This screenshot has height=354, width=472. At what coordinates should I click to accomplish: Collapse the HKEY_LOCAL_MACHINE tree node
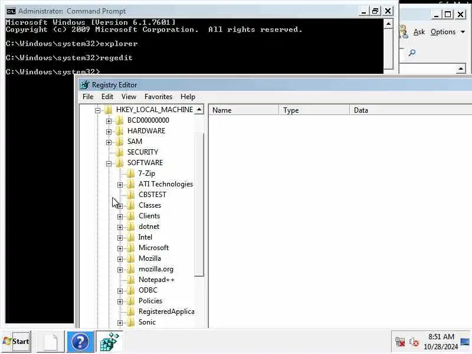(97, 110)
